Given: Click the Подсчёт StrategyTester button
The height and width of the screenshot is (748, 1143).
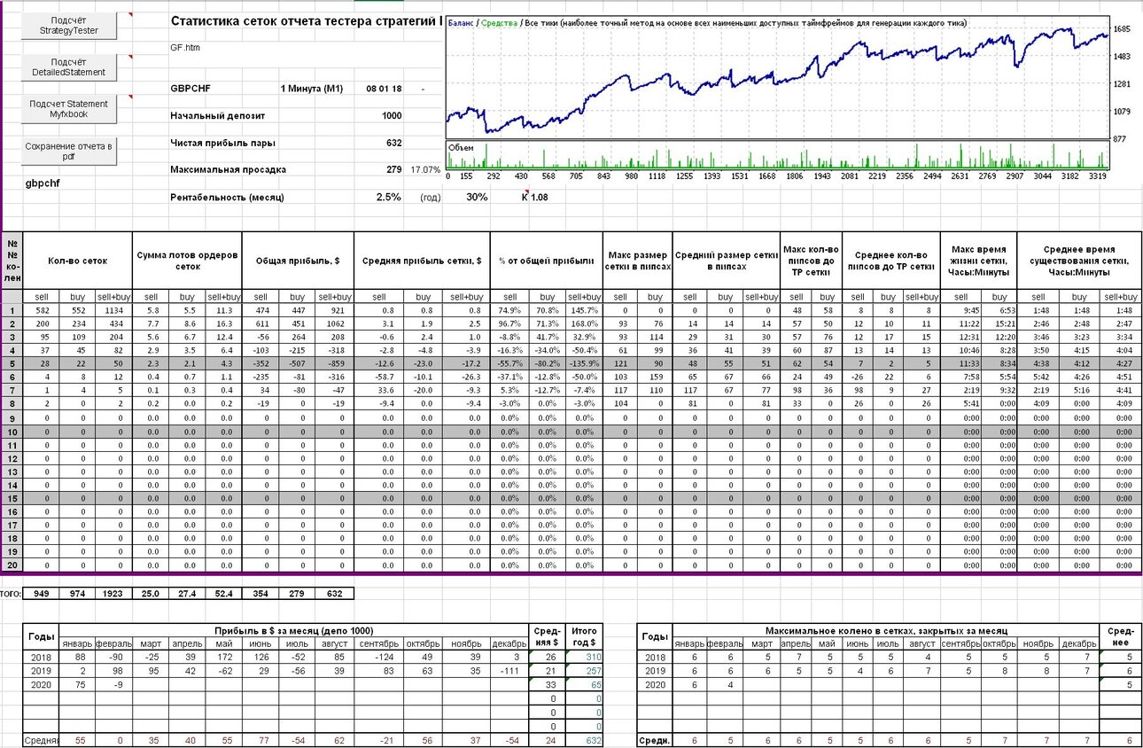Looking at the screenshot, I should click(x=69, y=25).
